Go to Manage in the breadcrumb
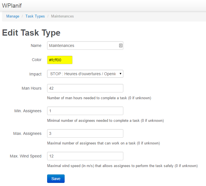 [x=13, y=16]
